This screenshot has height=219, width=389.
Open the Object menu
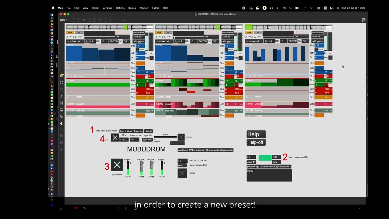pyautogui.click(x=95, y=8)
